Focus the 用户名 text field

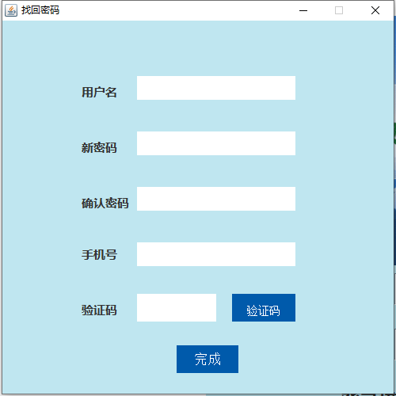pos(216,88)
